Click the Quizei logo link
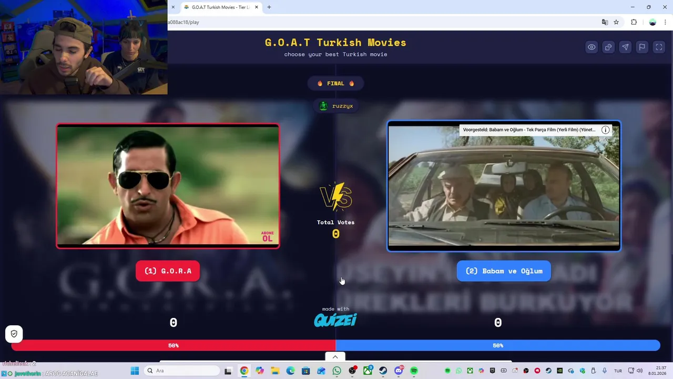This screenshot has width=673, height=379. tap(335, 320)
